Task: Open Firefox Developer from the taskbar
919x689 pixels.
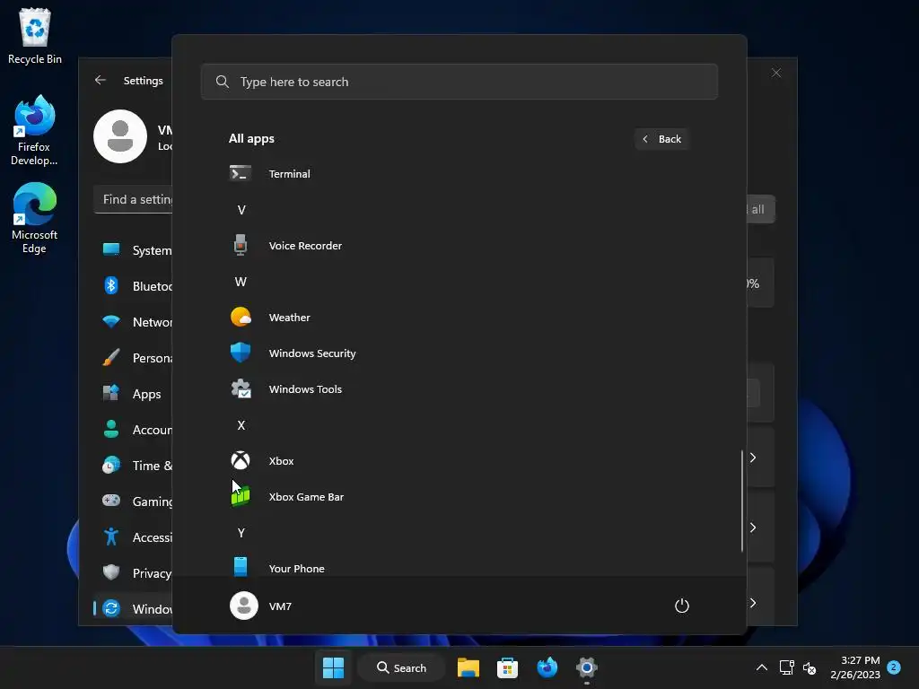Action: (547, 667)
